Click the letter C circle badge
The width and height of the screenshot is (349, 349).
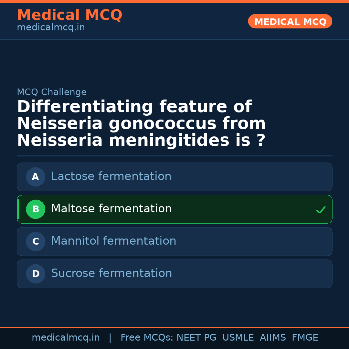pyautogui.click(x=36, y=241)
